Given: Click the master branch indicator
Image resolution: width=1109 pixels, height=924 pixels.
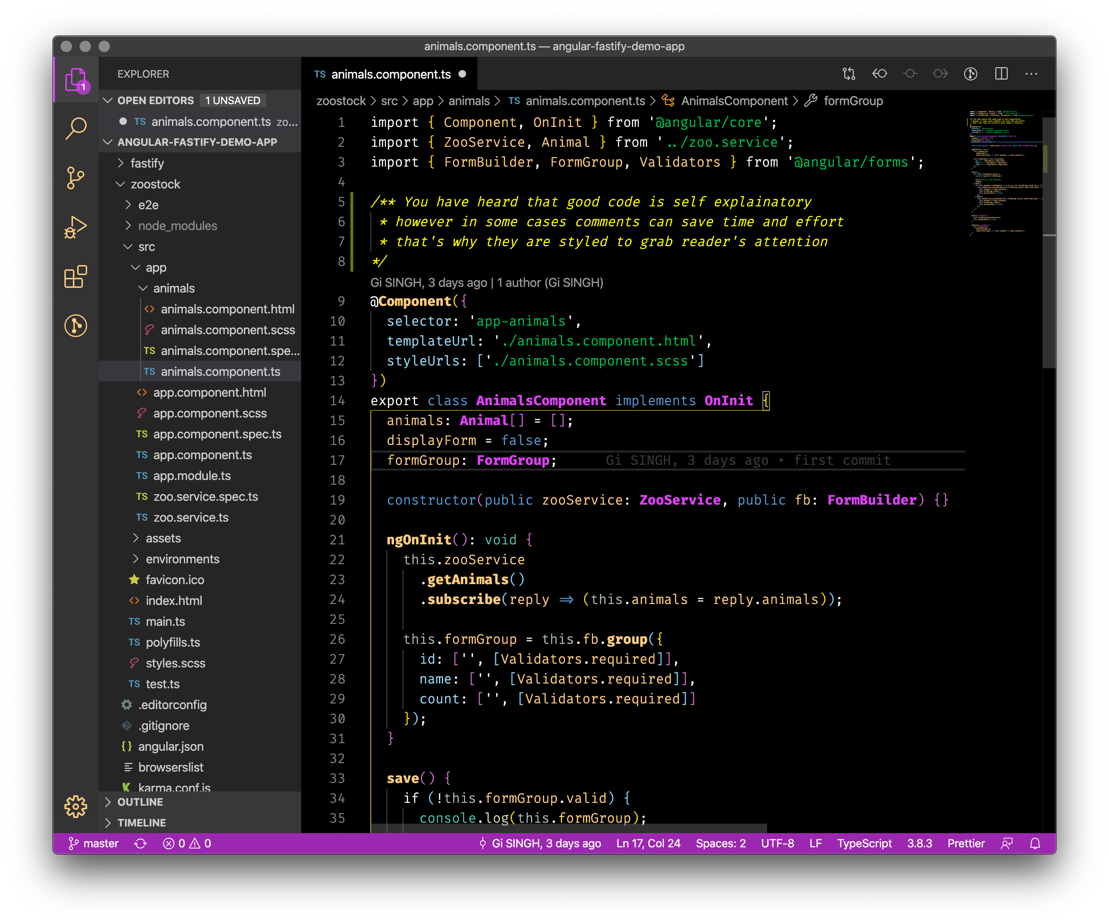Looking at the screenshot, I should (x=93, y=843).
